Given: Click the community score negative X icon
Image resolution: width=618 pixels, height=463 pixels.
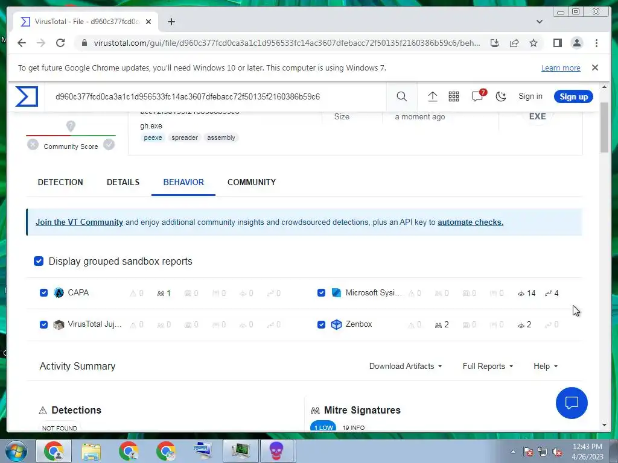Looking at the screenshot, I should point(33,145).
